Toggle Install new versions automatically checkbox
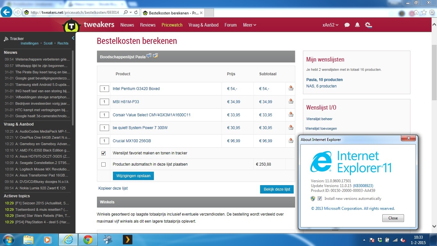Viewport: 437px width, 246px height. coord(320,199)
